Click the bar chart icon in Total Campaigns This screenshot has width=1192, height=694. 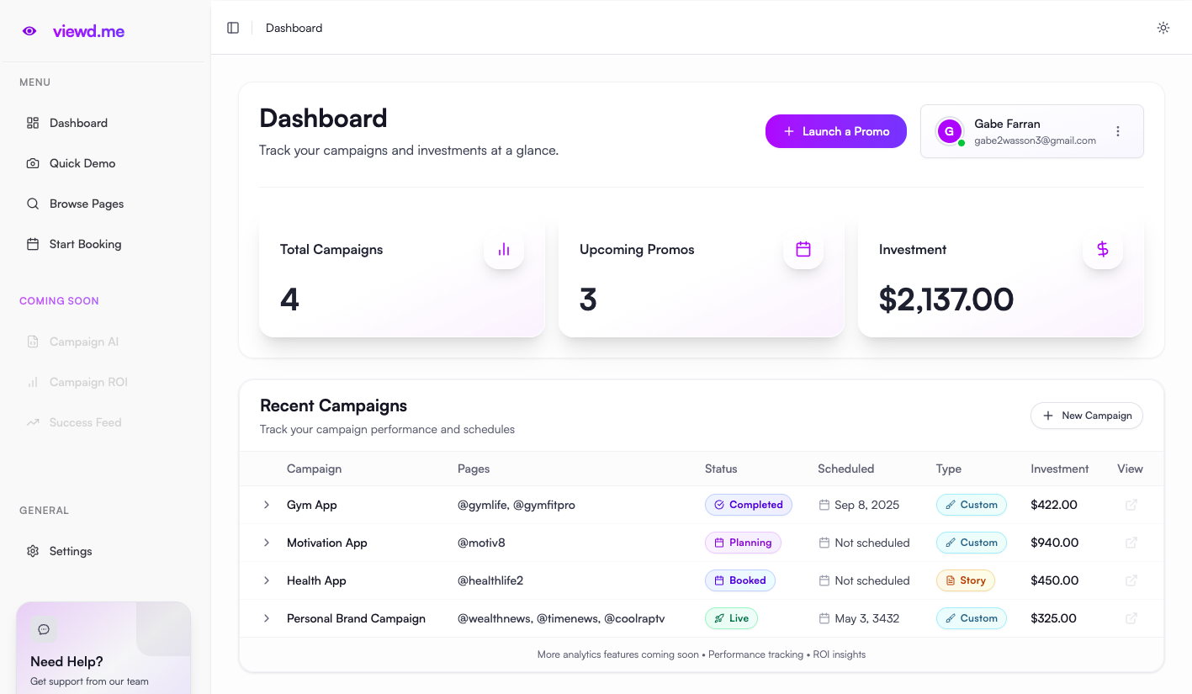coord(504,249)
